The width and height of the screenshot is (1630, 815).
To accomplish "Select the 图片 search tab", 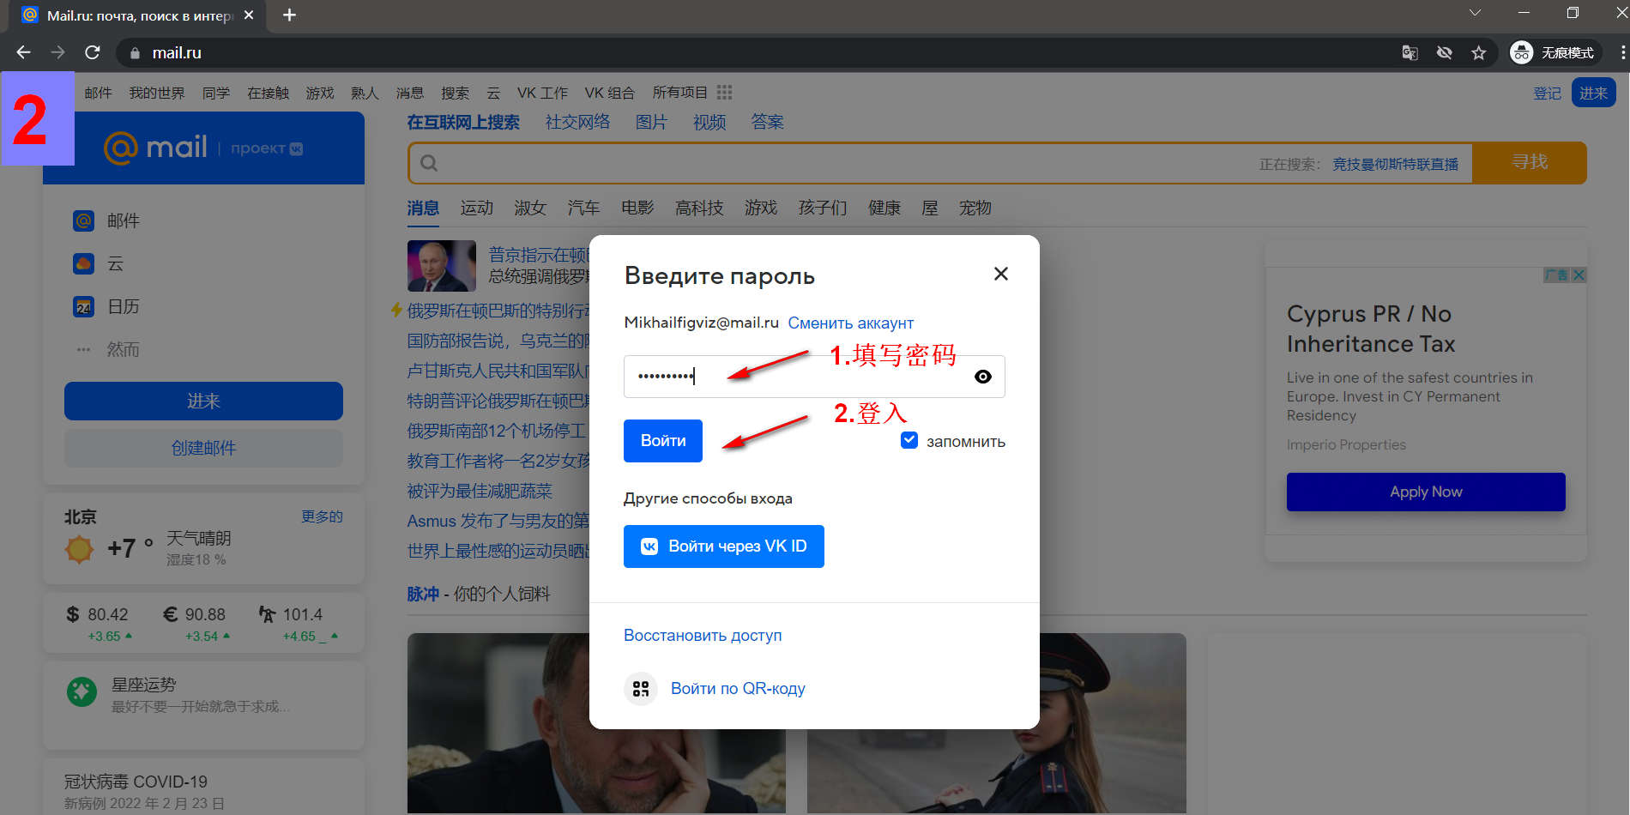I will tap(651, 122).
